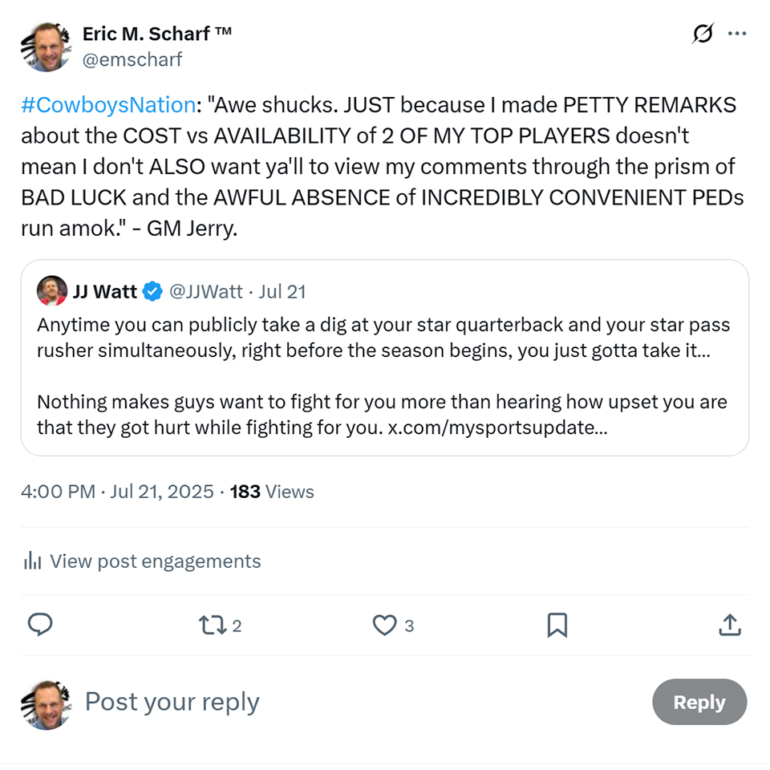The width and height of the screenshot is (770, 770).
Task: Like the post with heart icon
Action: pyautogui.click(x=385, y=625)
